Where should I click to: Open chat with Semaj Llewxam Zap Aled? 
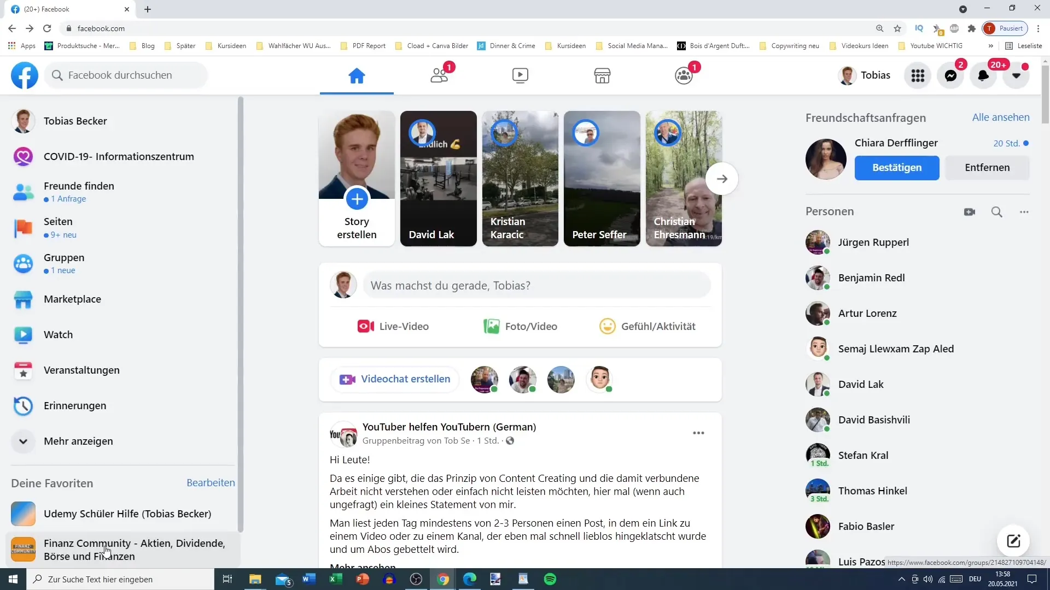(918, 349)
